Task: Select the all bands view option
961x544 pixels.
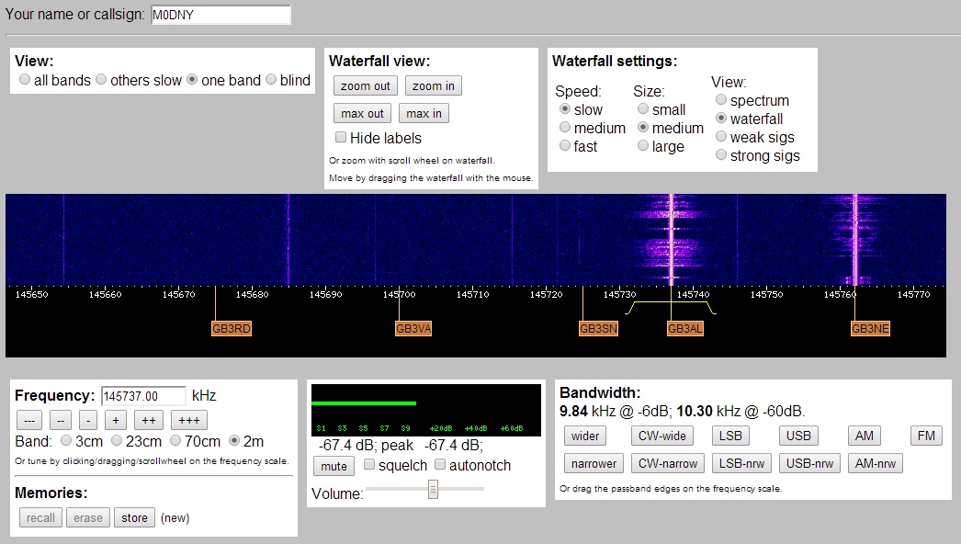Action: [25, 80]
